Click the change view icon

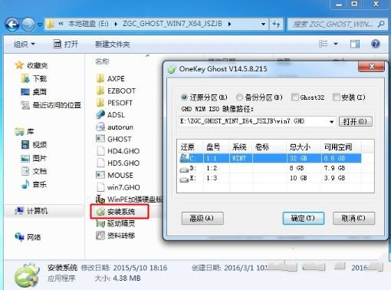[324, 44]
